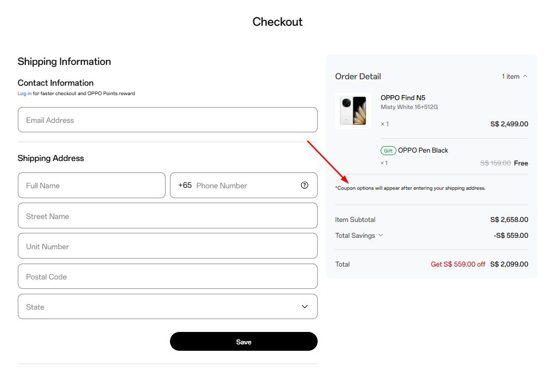Collapse the 1 item order list
The height and width of the screenshot is (380, 557).
coord(514,76)
